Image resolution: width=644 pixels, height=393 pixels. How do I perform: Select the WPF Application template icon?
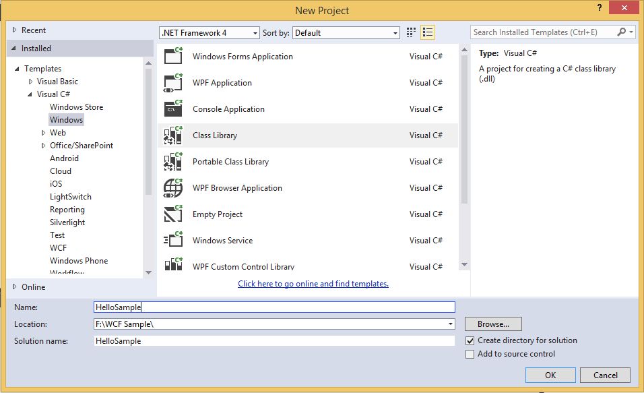173,83
